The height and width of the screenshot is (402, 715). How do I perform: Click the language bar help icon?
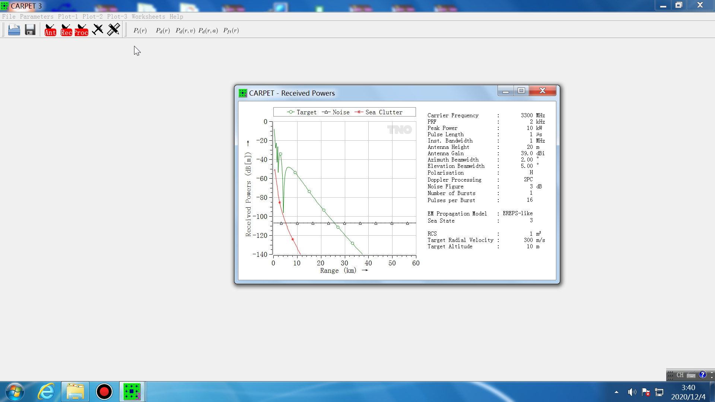[702, 375]
